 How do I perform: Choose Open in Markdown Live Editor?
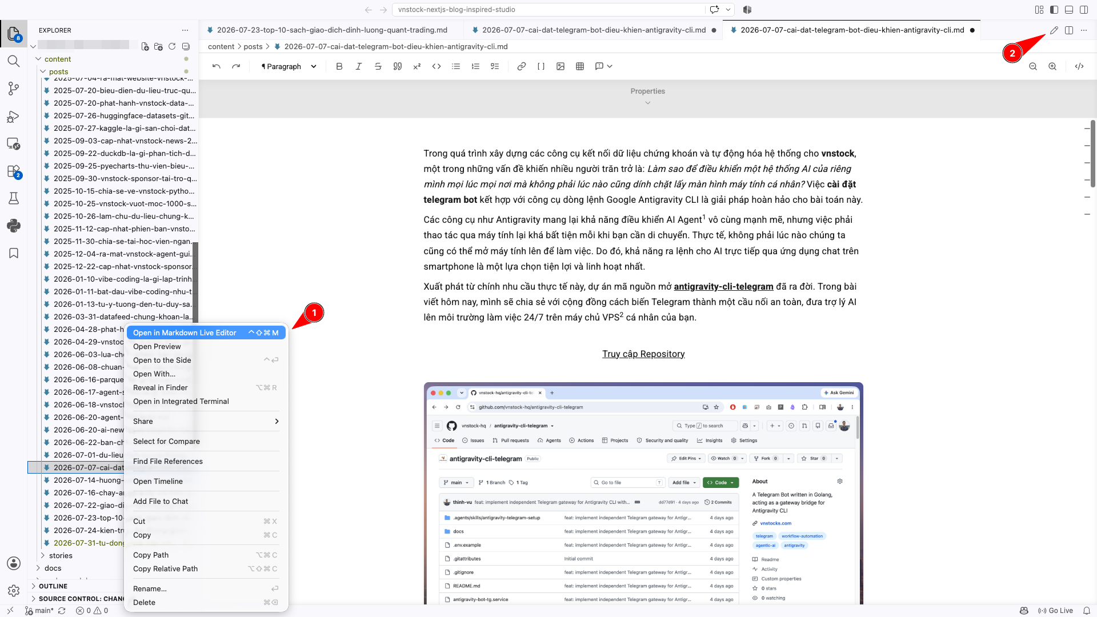tap(206, 332)
